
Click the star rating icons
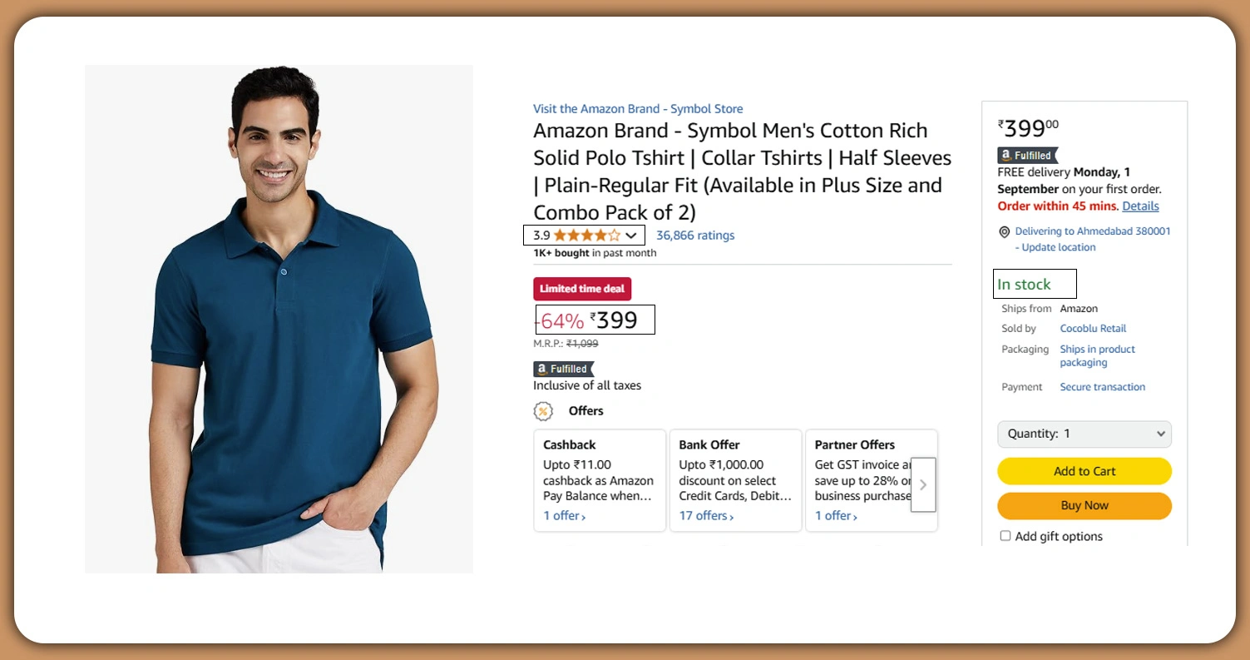(586, 236)
